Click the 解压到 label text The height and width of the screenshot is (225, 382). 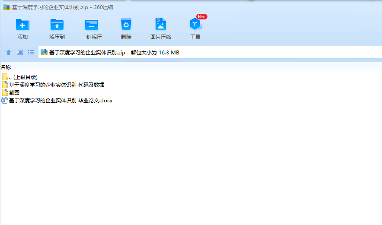coord(57,37)
